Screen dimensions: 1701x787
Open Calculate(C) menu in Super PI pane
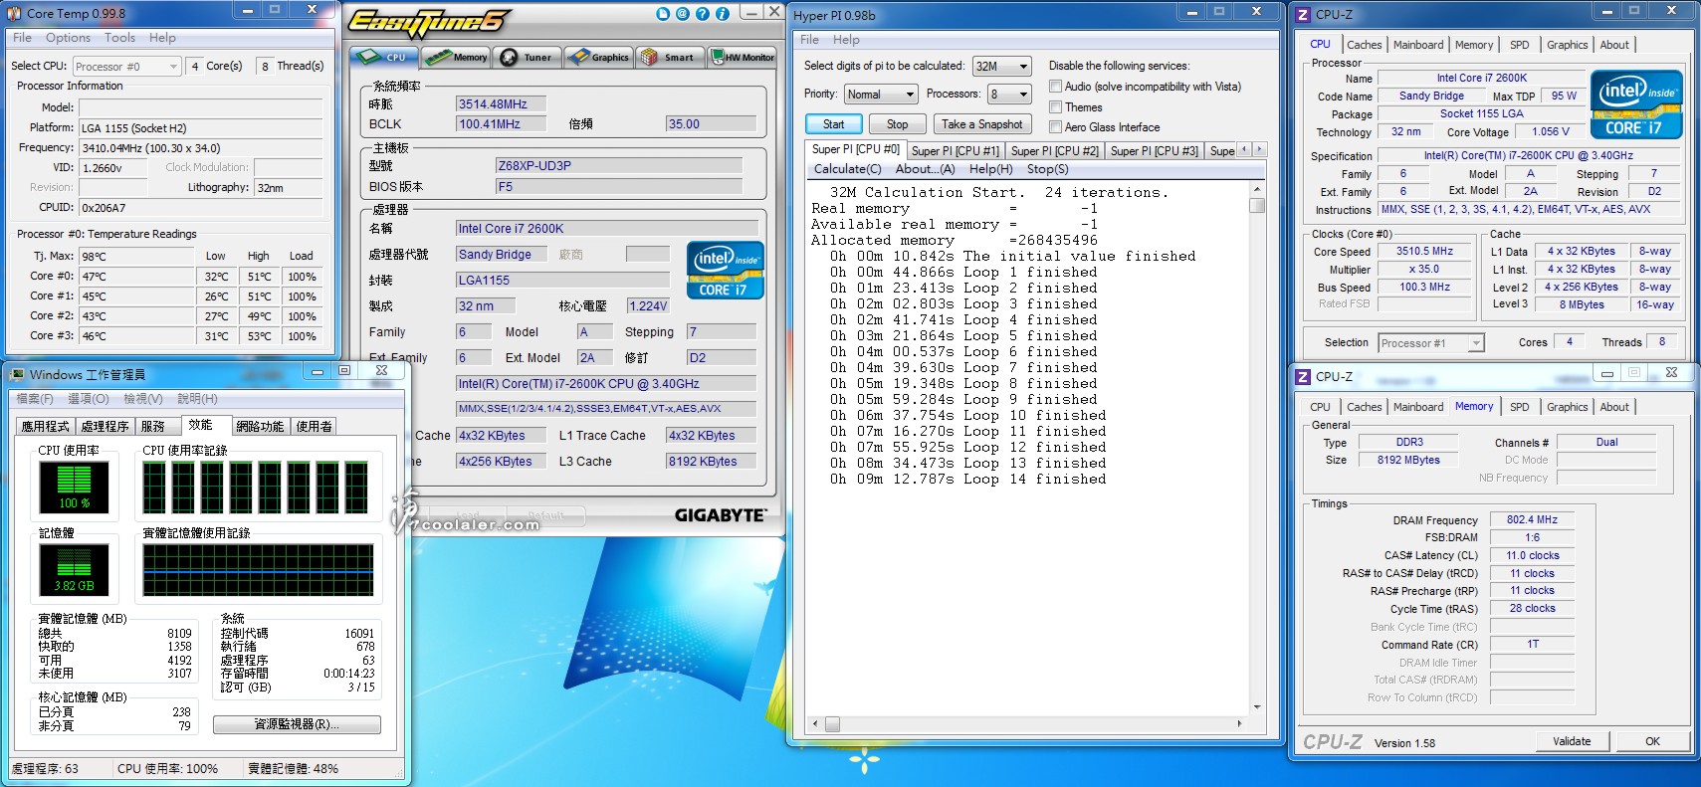click(847, 169)
